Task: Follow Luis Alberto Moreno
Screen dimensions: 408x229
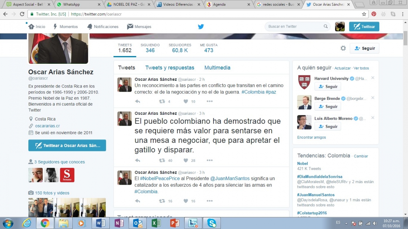Action: (x=328, y=126)
